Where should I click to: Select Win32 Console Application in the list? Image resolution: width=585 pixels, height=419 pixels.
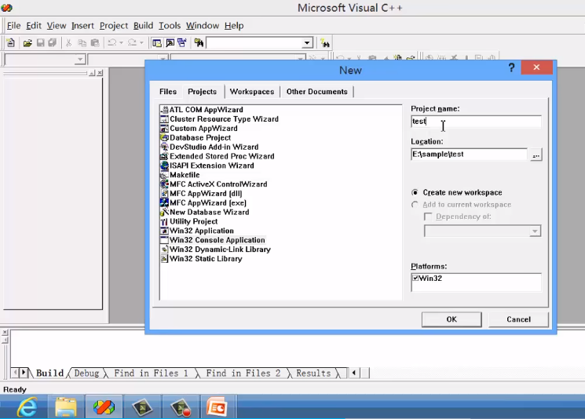[218, 240]
